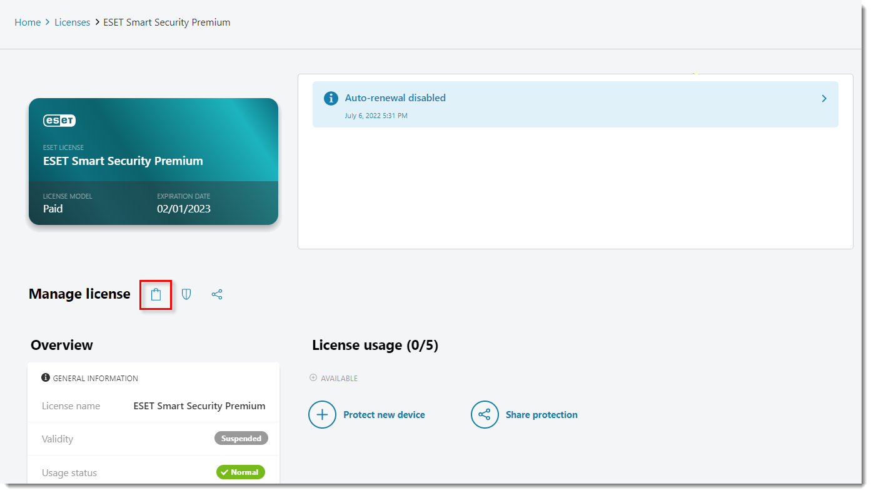Click the shopping bag icon beside Manage license
Screen dimensions: 871x493
tap(156, 294)
